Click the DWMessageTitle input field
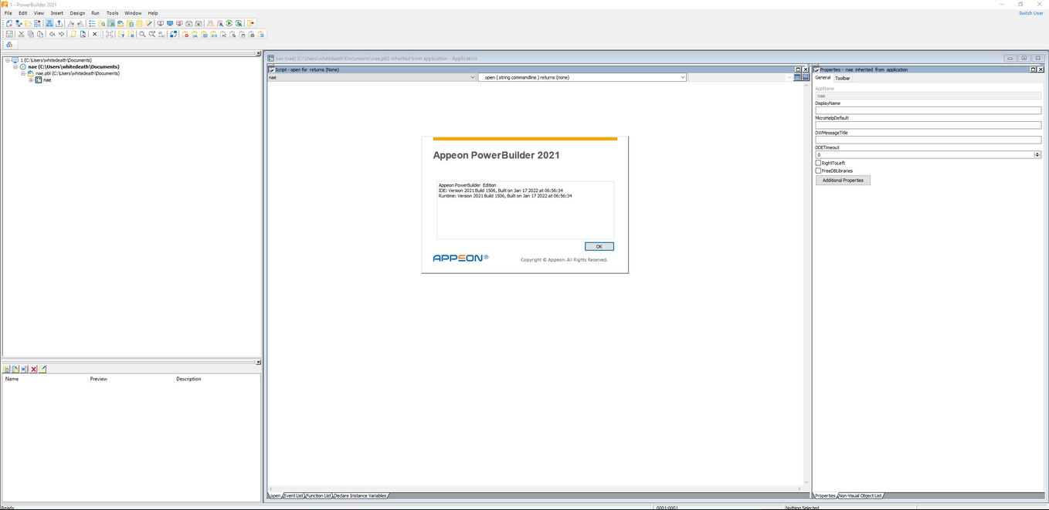Image resolution: width=1049 pixels, height=510 pixels. [928, 140]
